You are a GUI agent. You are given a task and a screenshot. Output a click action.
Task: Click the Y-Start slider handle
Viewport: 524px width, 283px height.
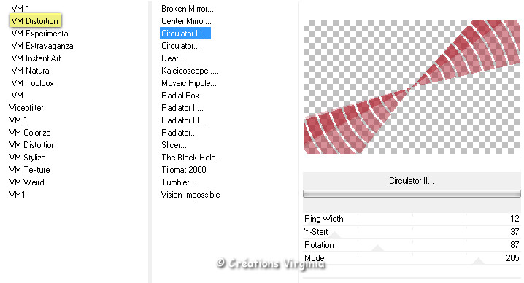(335, 235)
